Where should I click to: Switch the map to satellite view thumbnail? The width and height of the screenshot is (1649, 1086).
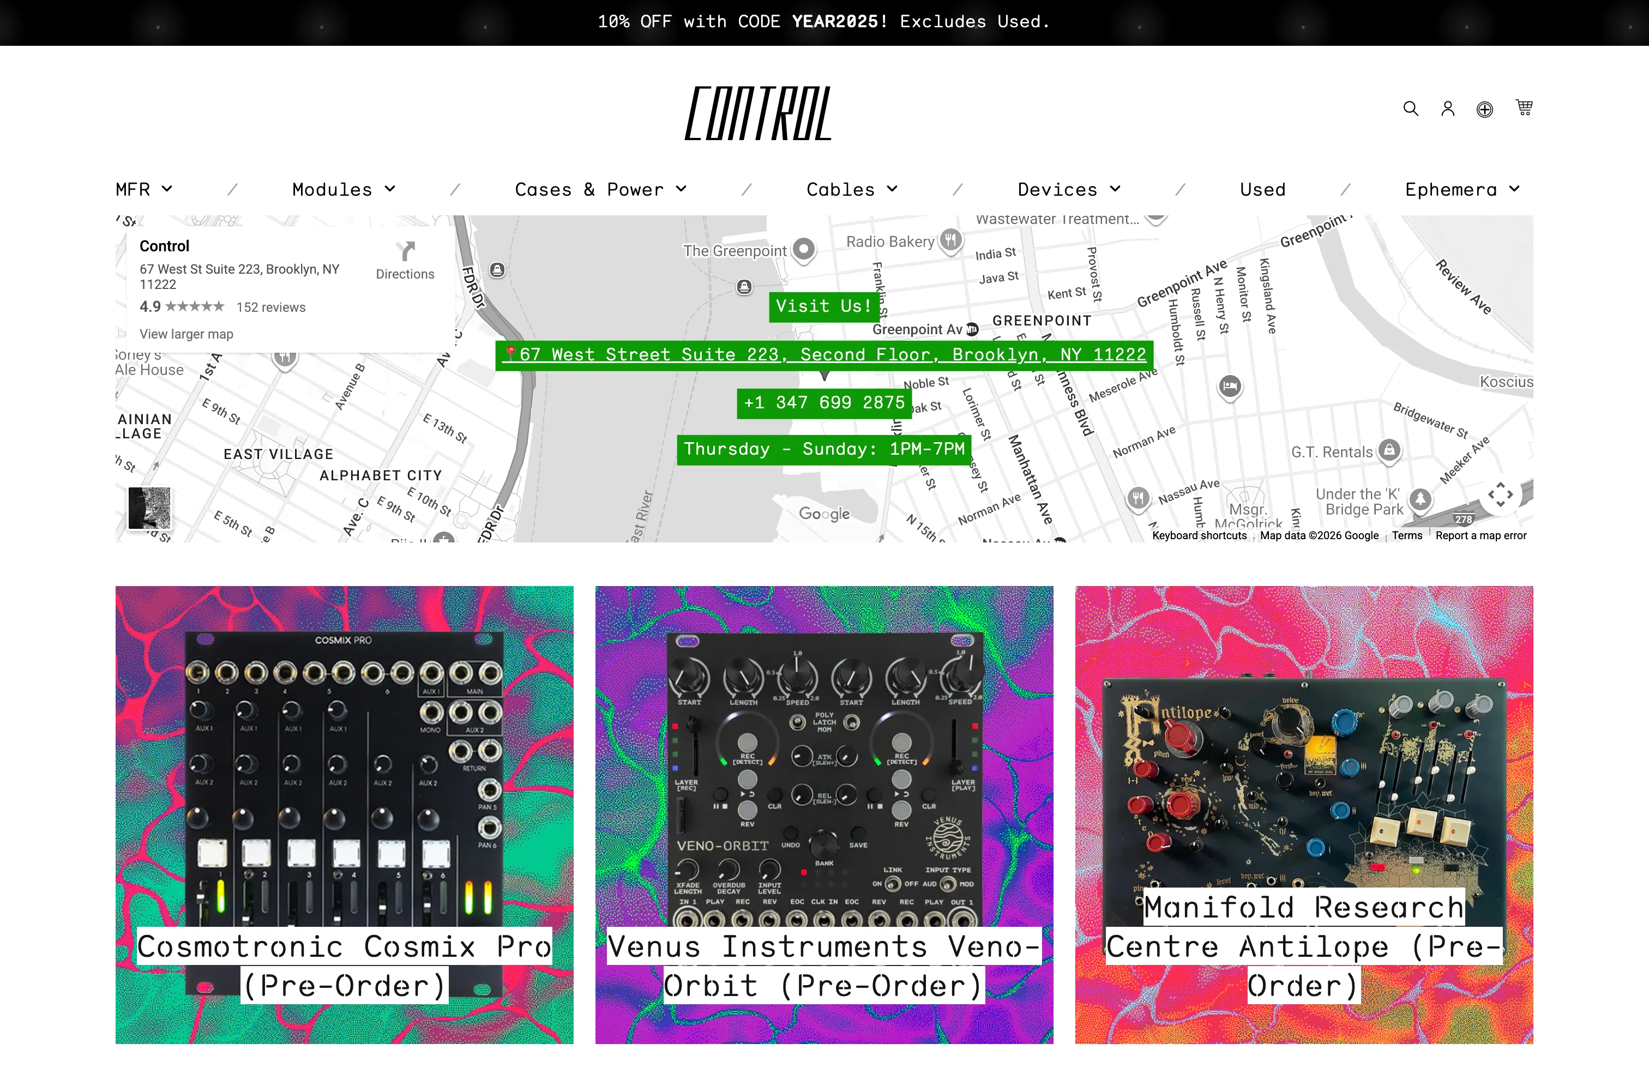point(149,508)
